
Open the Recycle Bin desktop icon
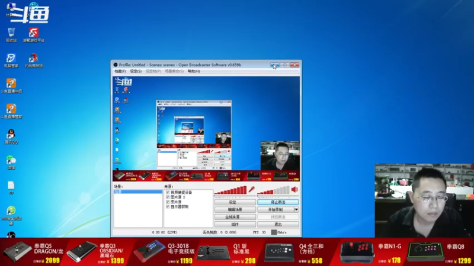(11, 35)
